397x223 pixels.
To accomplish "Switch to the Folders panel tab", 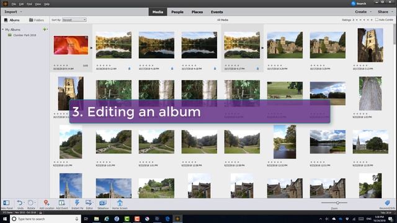I will coord(37,20).
